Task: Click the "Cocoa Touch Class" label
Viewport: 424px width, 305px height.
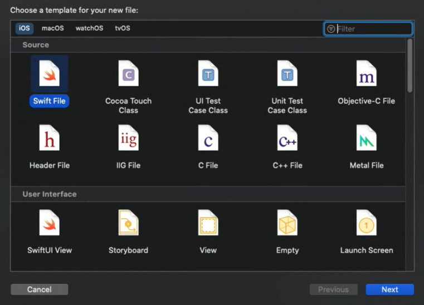Action: tap(129, 106)
